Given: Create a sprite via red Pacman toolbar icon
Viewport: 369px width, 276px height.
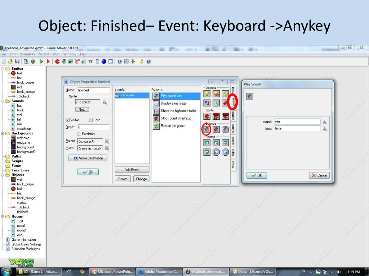Looking at the screenshot, I should click(x=57, y=61).
